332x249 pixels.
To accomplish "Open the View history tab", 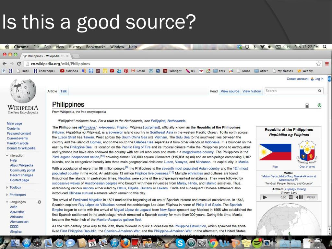I will (x=252, y=91).
